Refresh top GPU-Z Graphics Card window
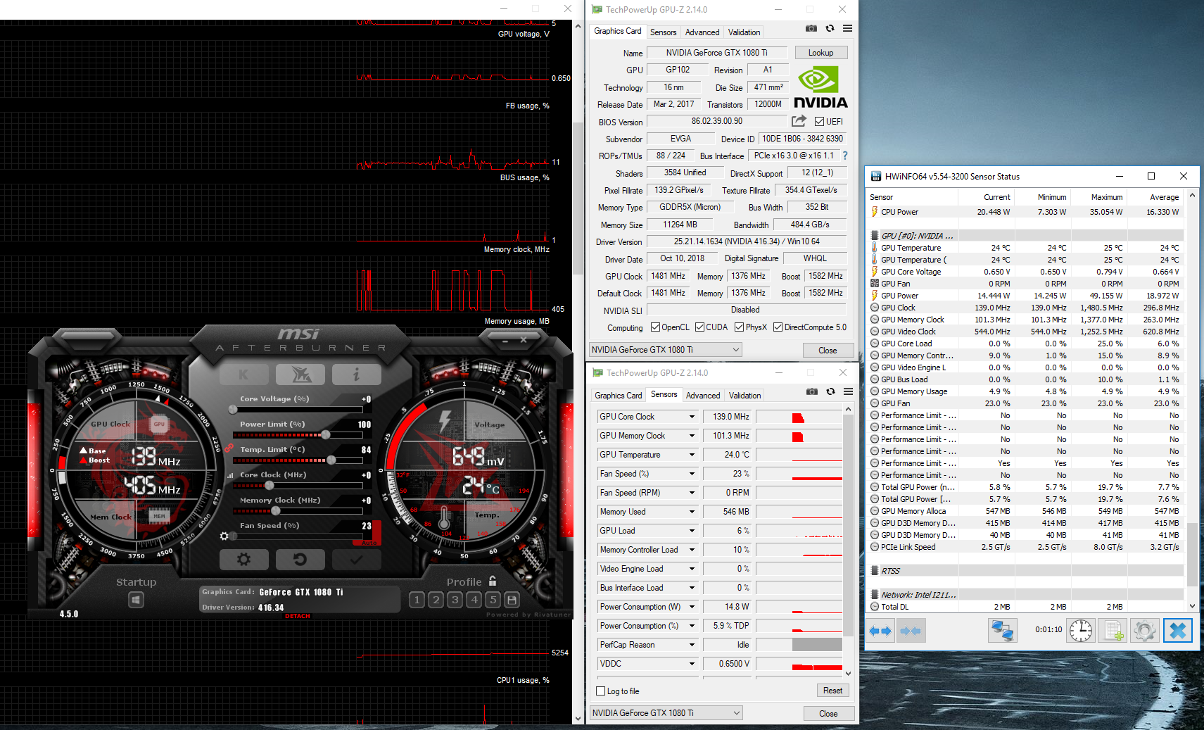 pos(830,29)
